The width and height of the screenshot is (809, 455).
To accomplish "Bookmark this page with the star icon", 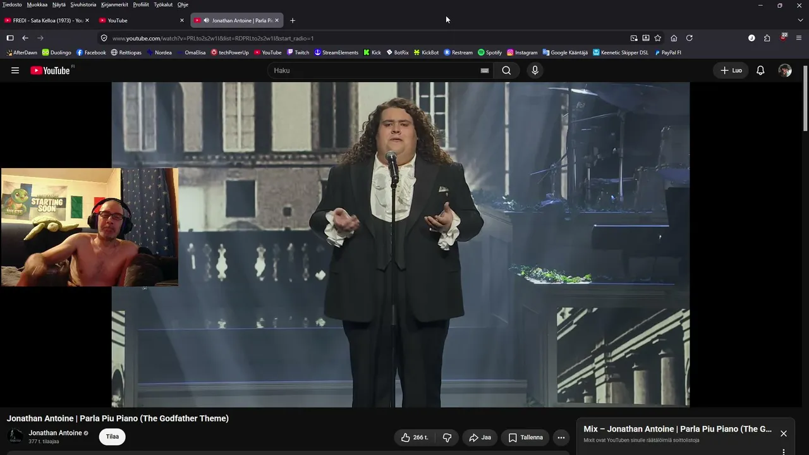I will [x=658, y=38].
